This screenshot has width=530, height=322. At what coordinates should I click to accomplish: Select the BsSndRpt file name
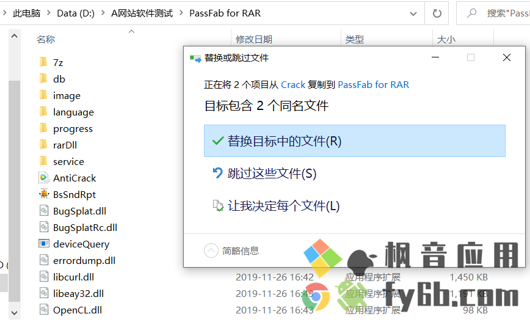[74, 194]
